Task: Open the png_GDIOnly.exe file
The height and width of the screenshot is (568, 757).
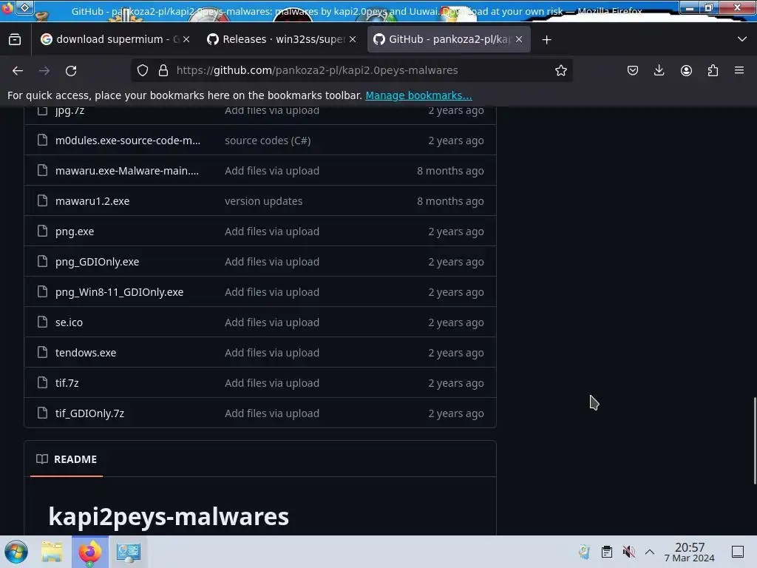Action: pyautogui.click(x=97, y=262)
